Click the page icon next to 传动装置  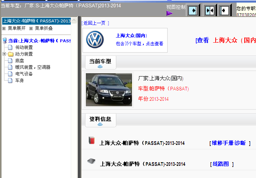click(10, 47)
